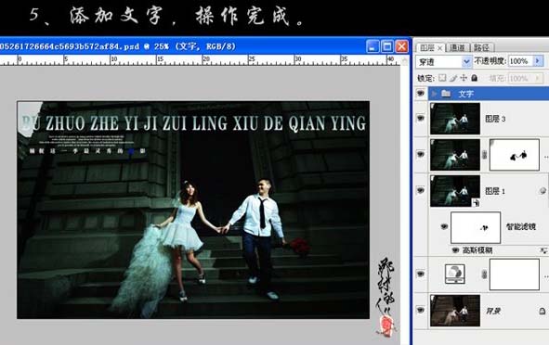Click the Gaussian blur blending options icon
Viewport: 549px width, 345px height.
click(543, 250)
